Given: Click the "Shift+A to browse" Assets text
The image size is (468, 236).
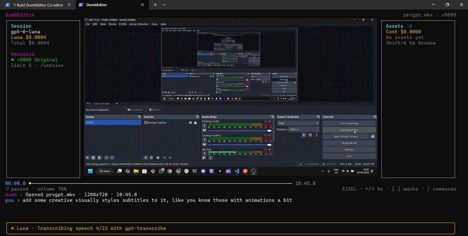Looking at the screenshot, I should 411,43.
